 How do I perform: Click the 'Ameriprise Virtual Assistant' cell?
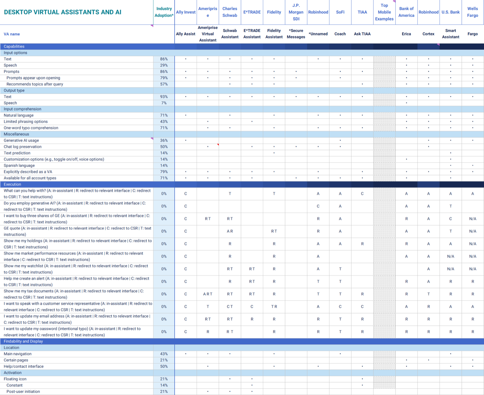point(208,34)
